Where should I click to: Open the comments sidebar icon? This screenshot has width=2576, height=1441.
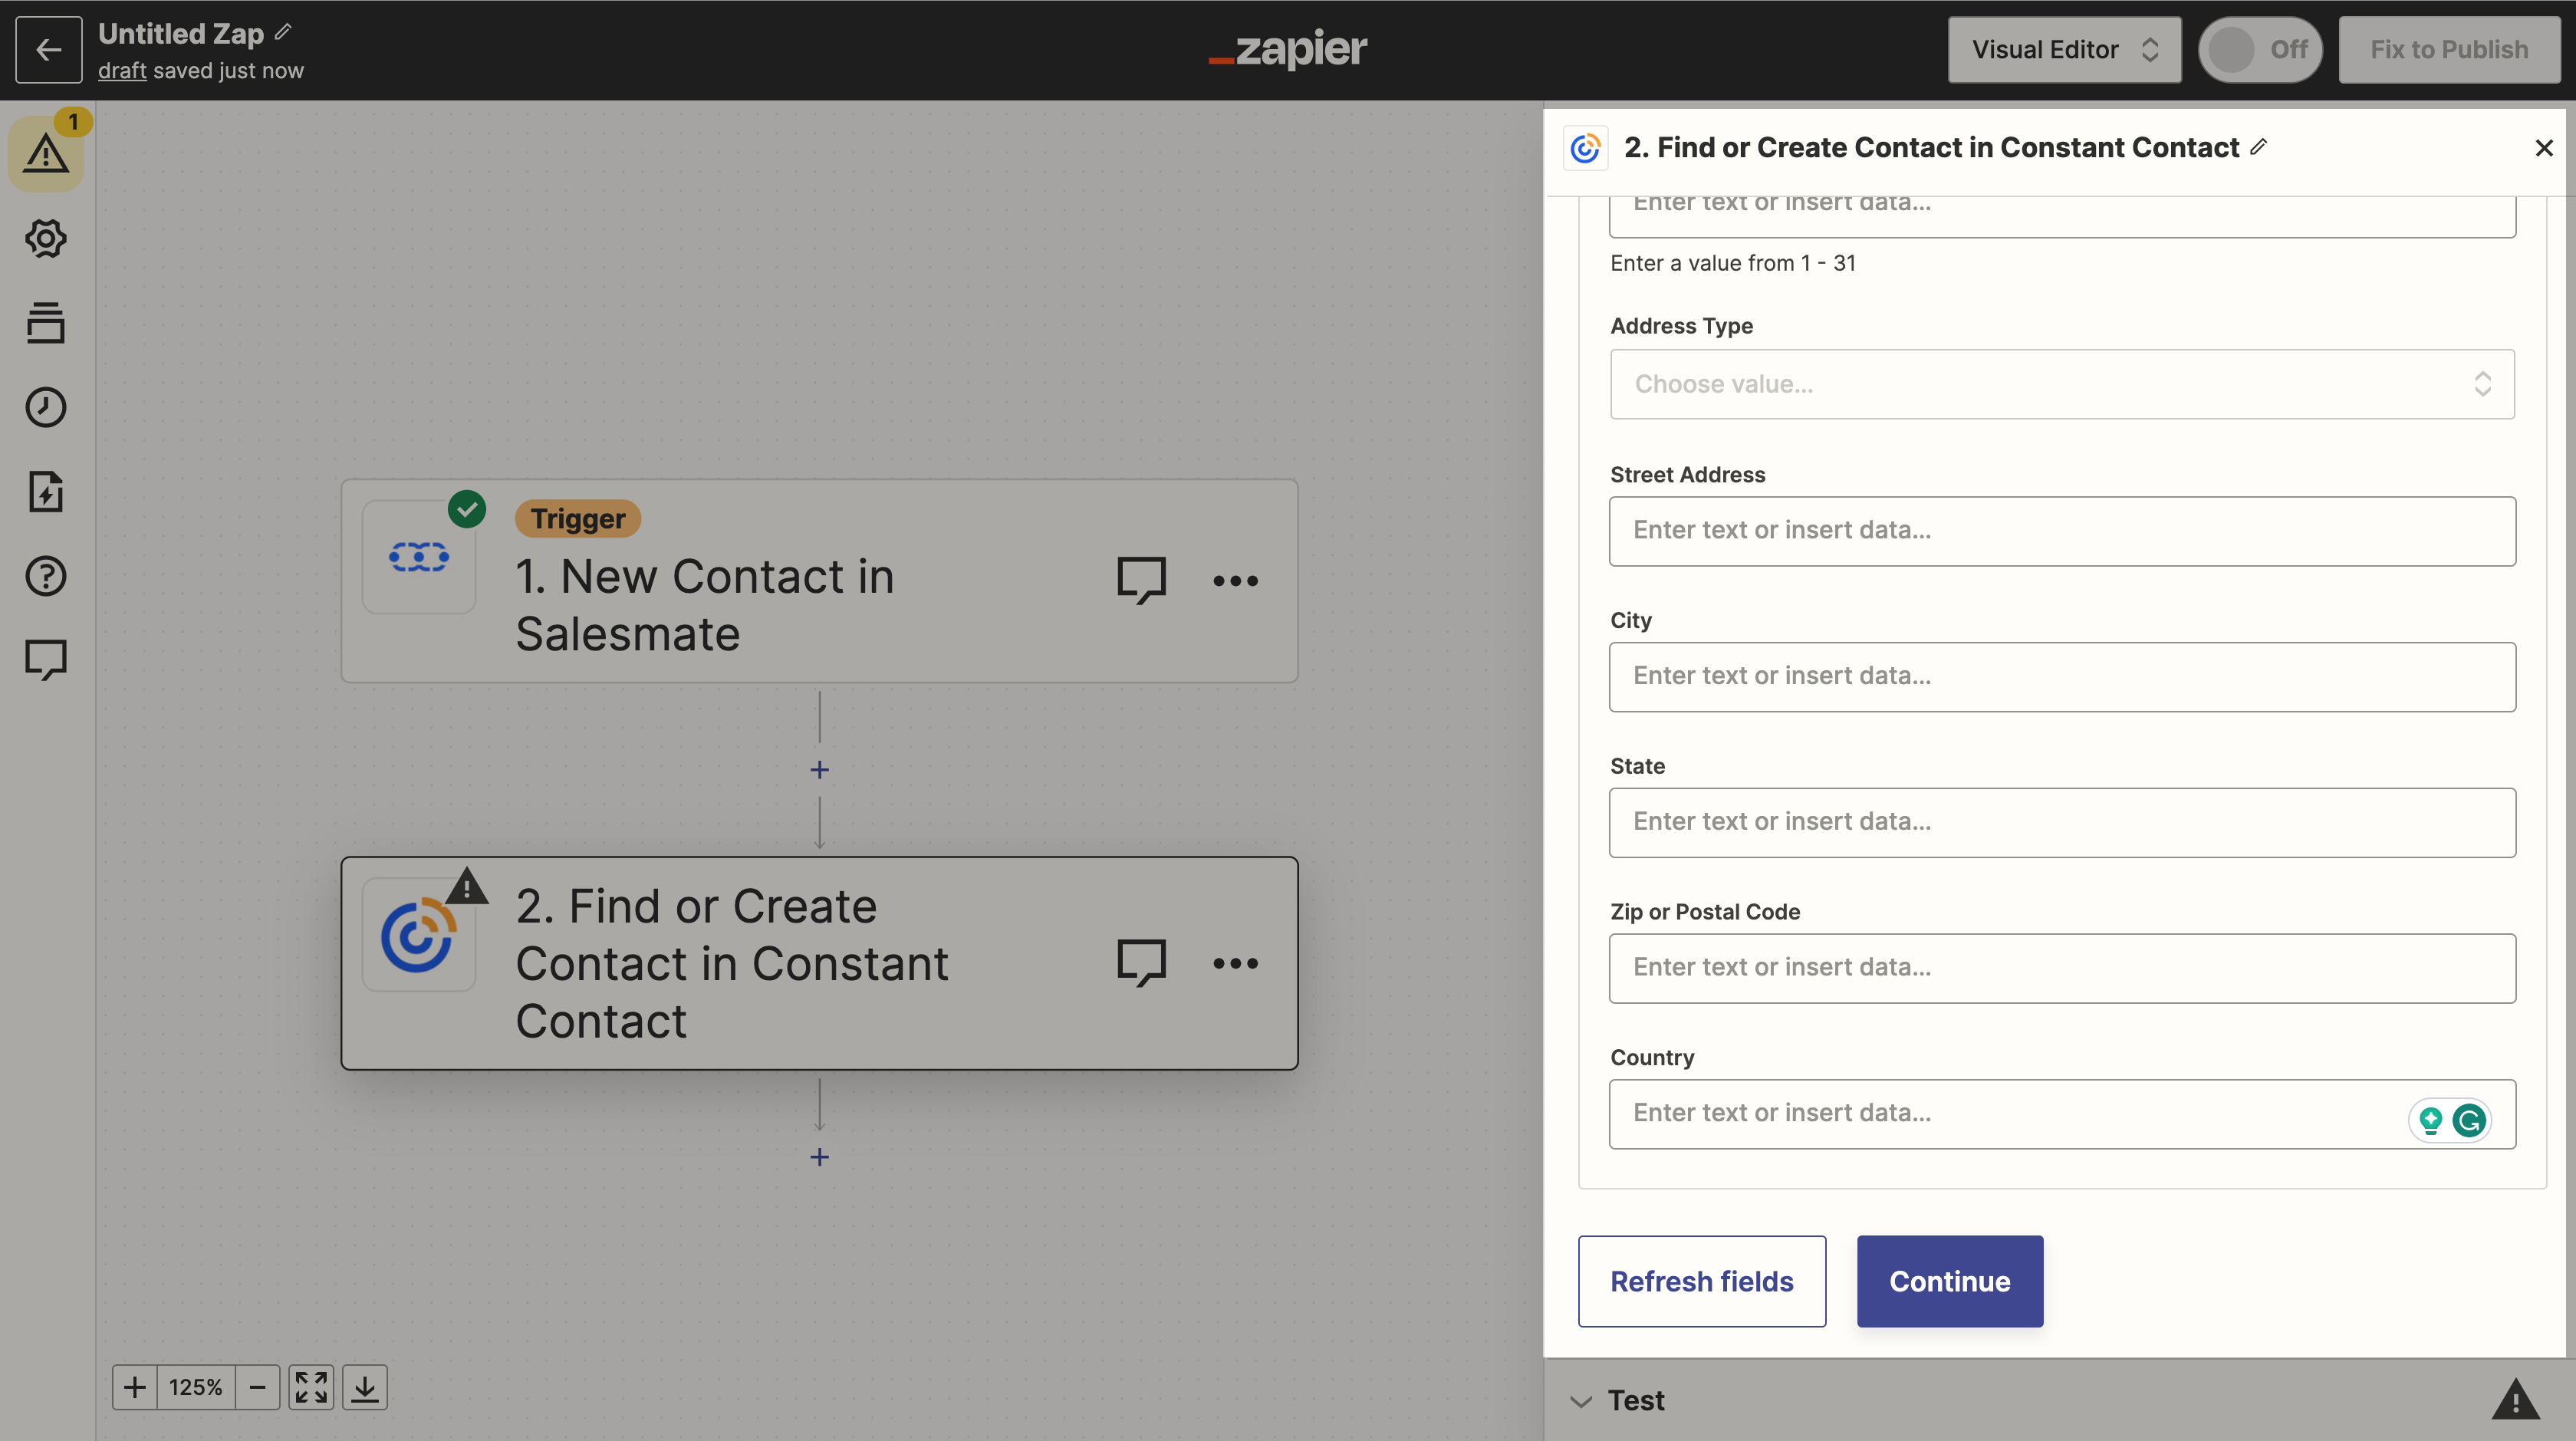point(46,660)
